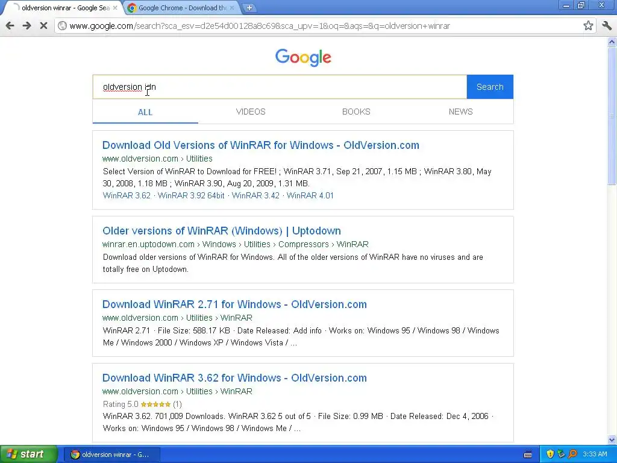Restore down the Chrome window

click(x=581, y=5)
